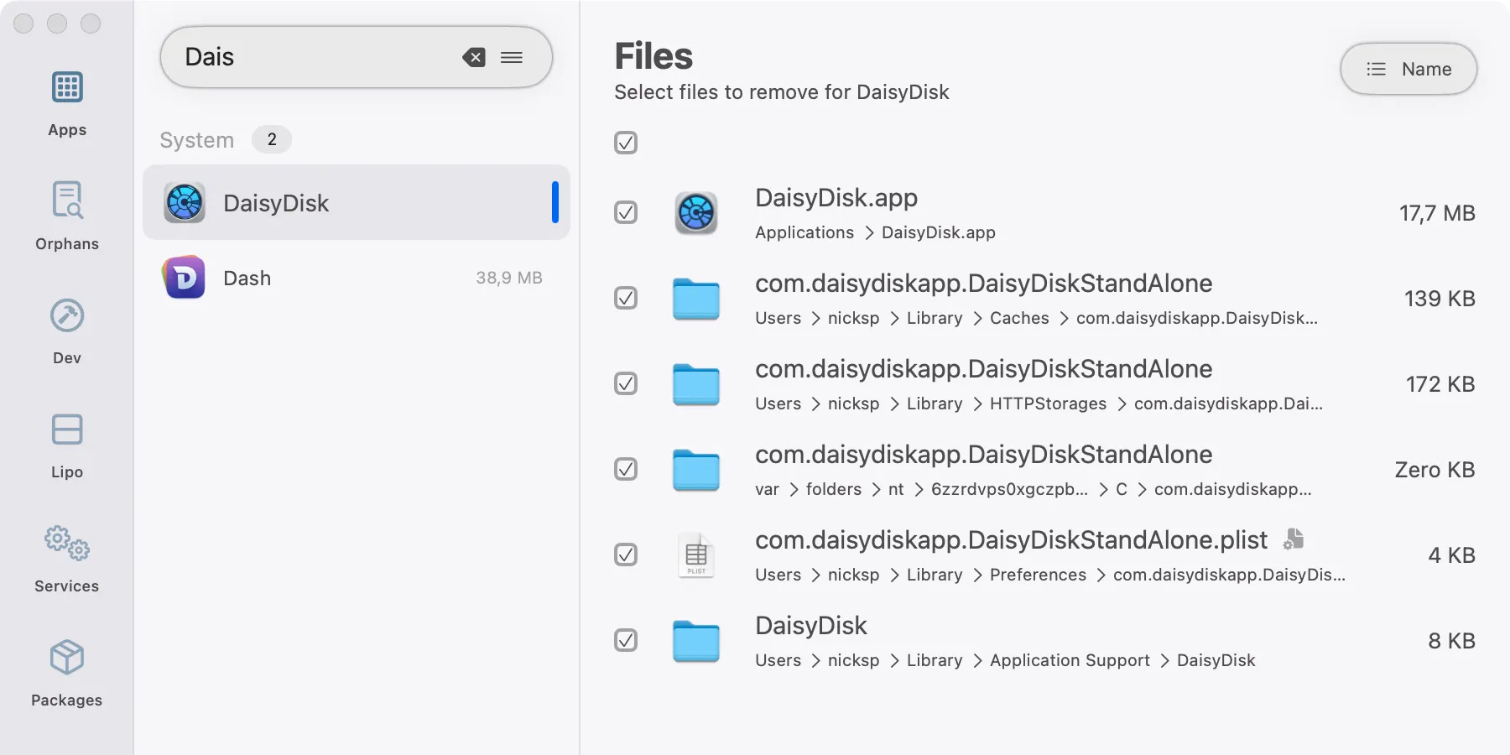Click the DaisyDisk folder name at 8 KB
This screenshot has height=755, width=1510.
pos(811,626)
